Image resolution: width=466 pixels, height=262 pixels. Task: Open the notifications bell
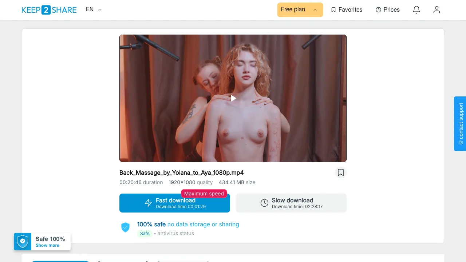click(x=416, y=10)
